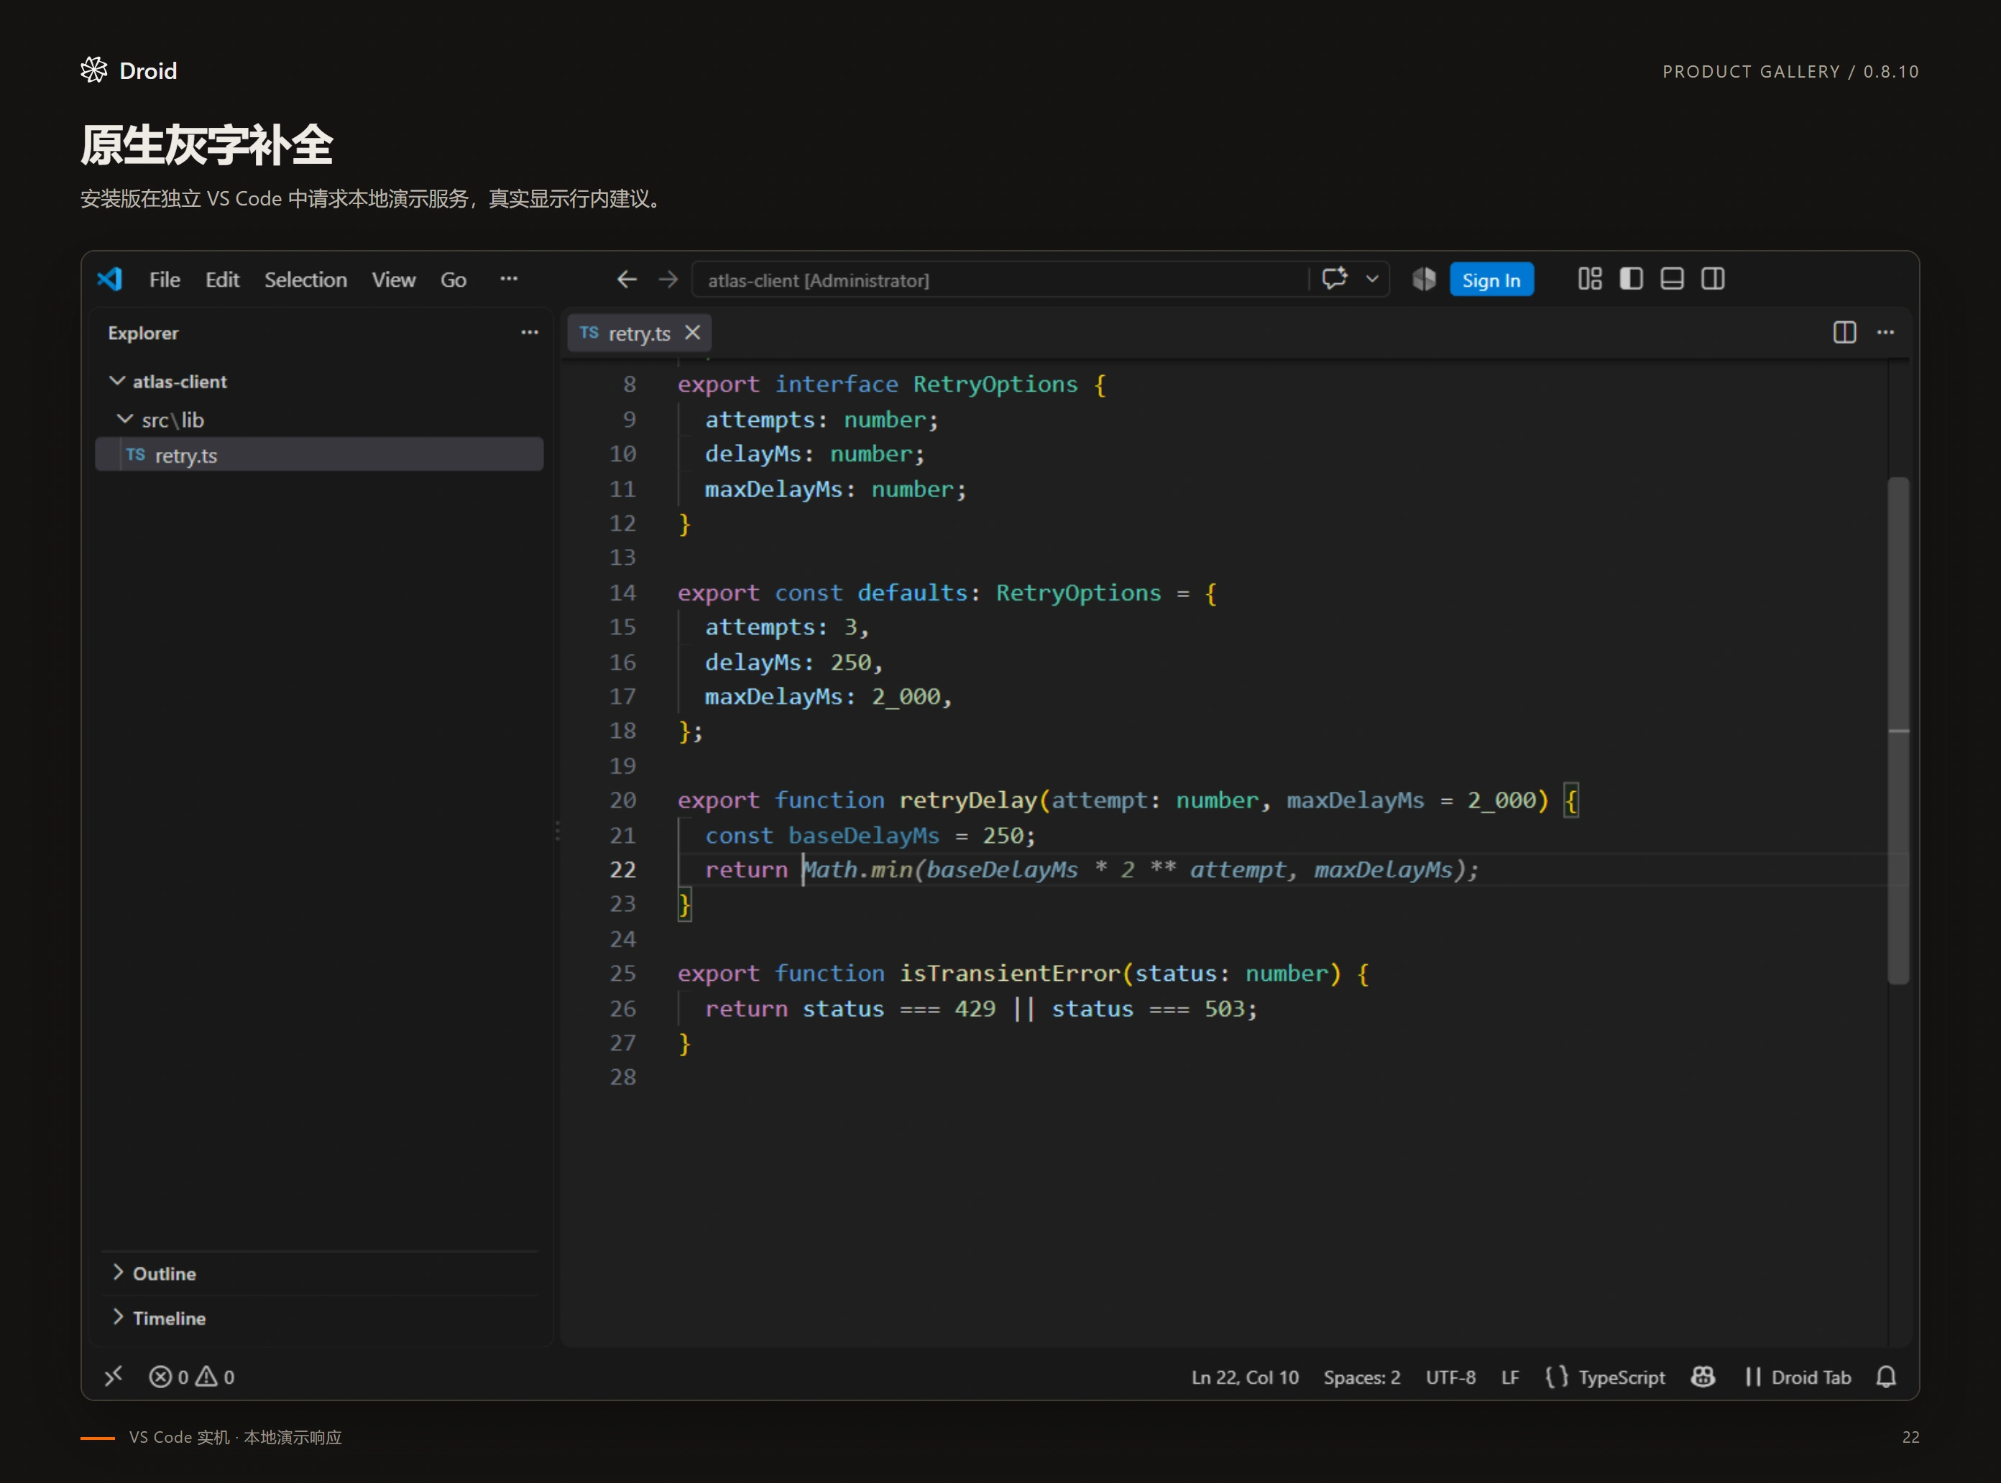Change indentation via Spaces: 2
The image size is (2001, 1483).
(x=1361, y=1378)
